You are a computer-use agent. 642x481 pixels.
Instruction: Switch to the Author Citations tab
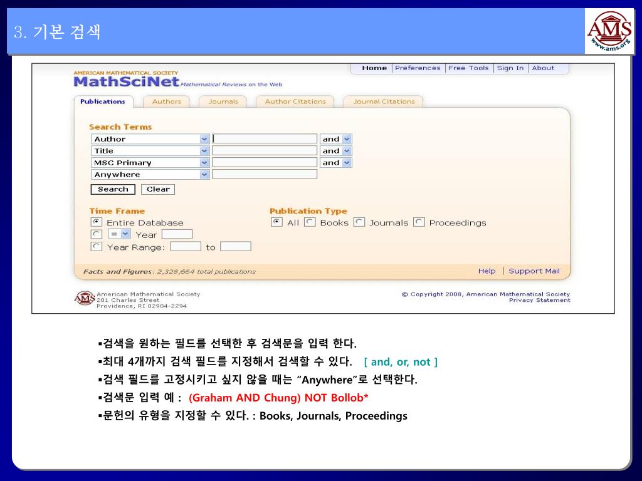pos(295,101)
